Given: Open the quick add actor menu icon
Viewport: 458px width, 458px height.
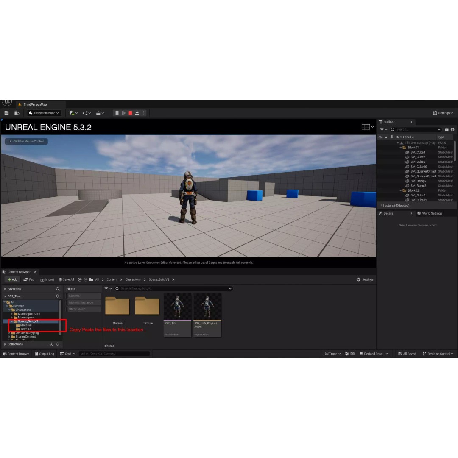Looking at the screenshot, I should 73,113.
